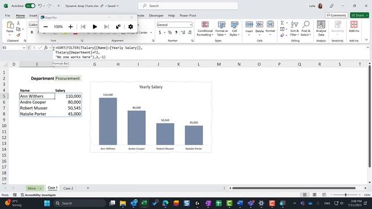Click AutoSum sigma icon

[x=282, y=23]
